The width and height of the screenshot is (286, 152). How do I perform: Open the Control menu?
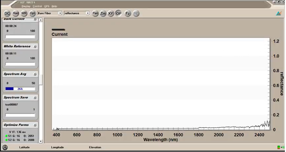[37, 6]
